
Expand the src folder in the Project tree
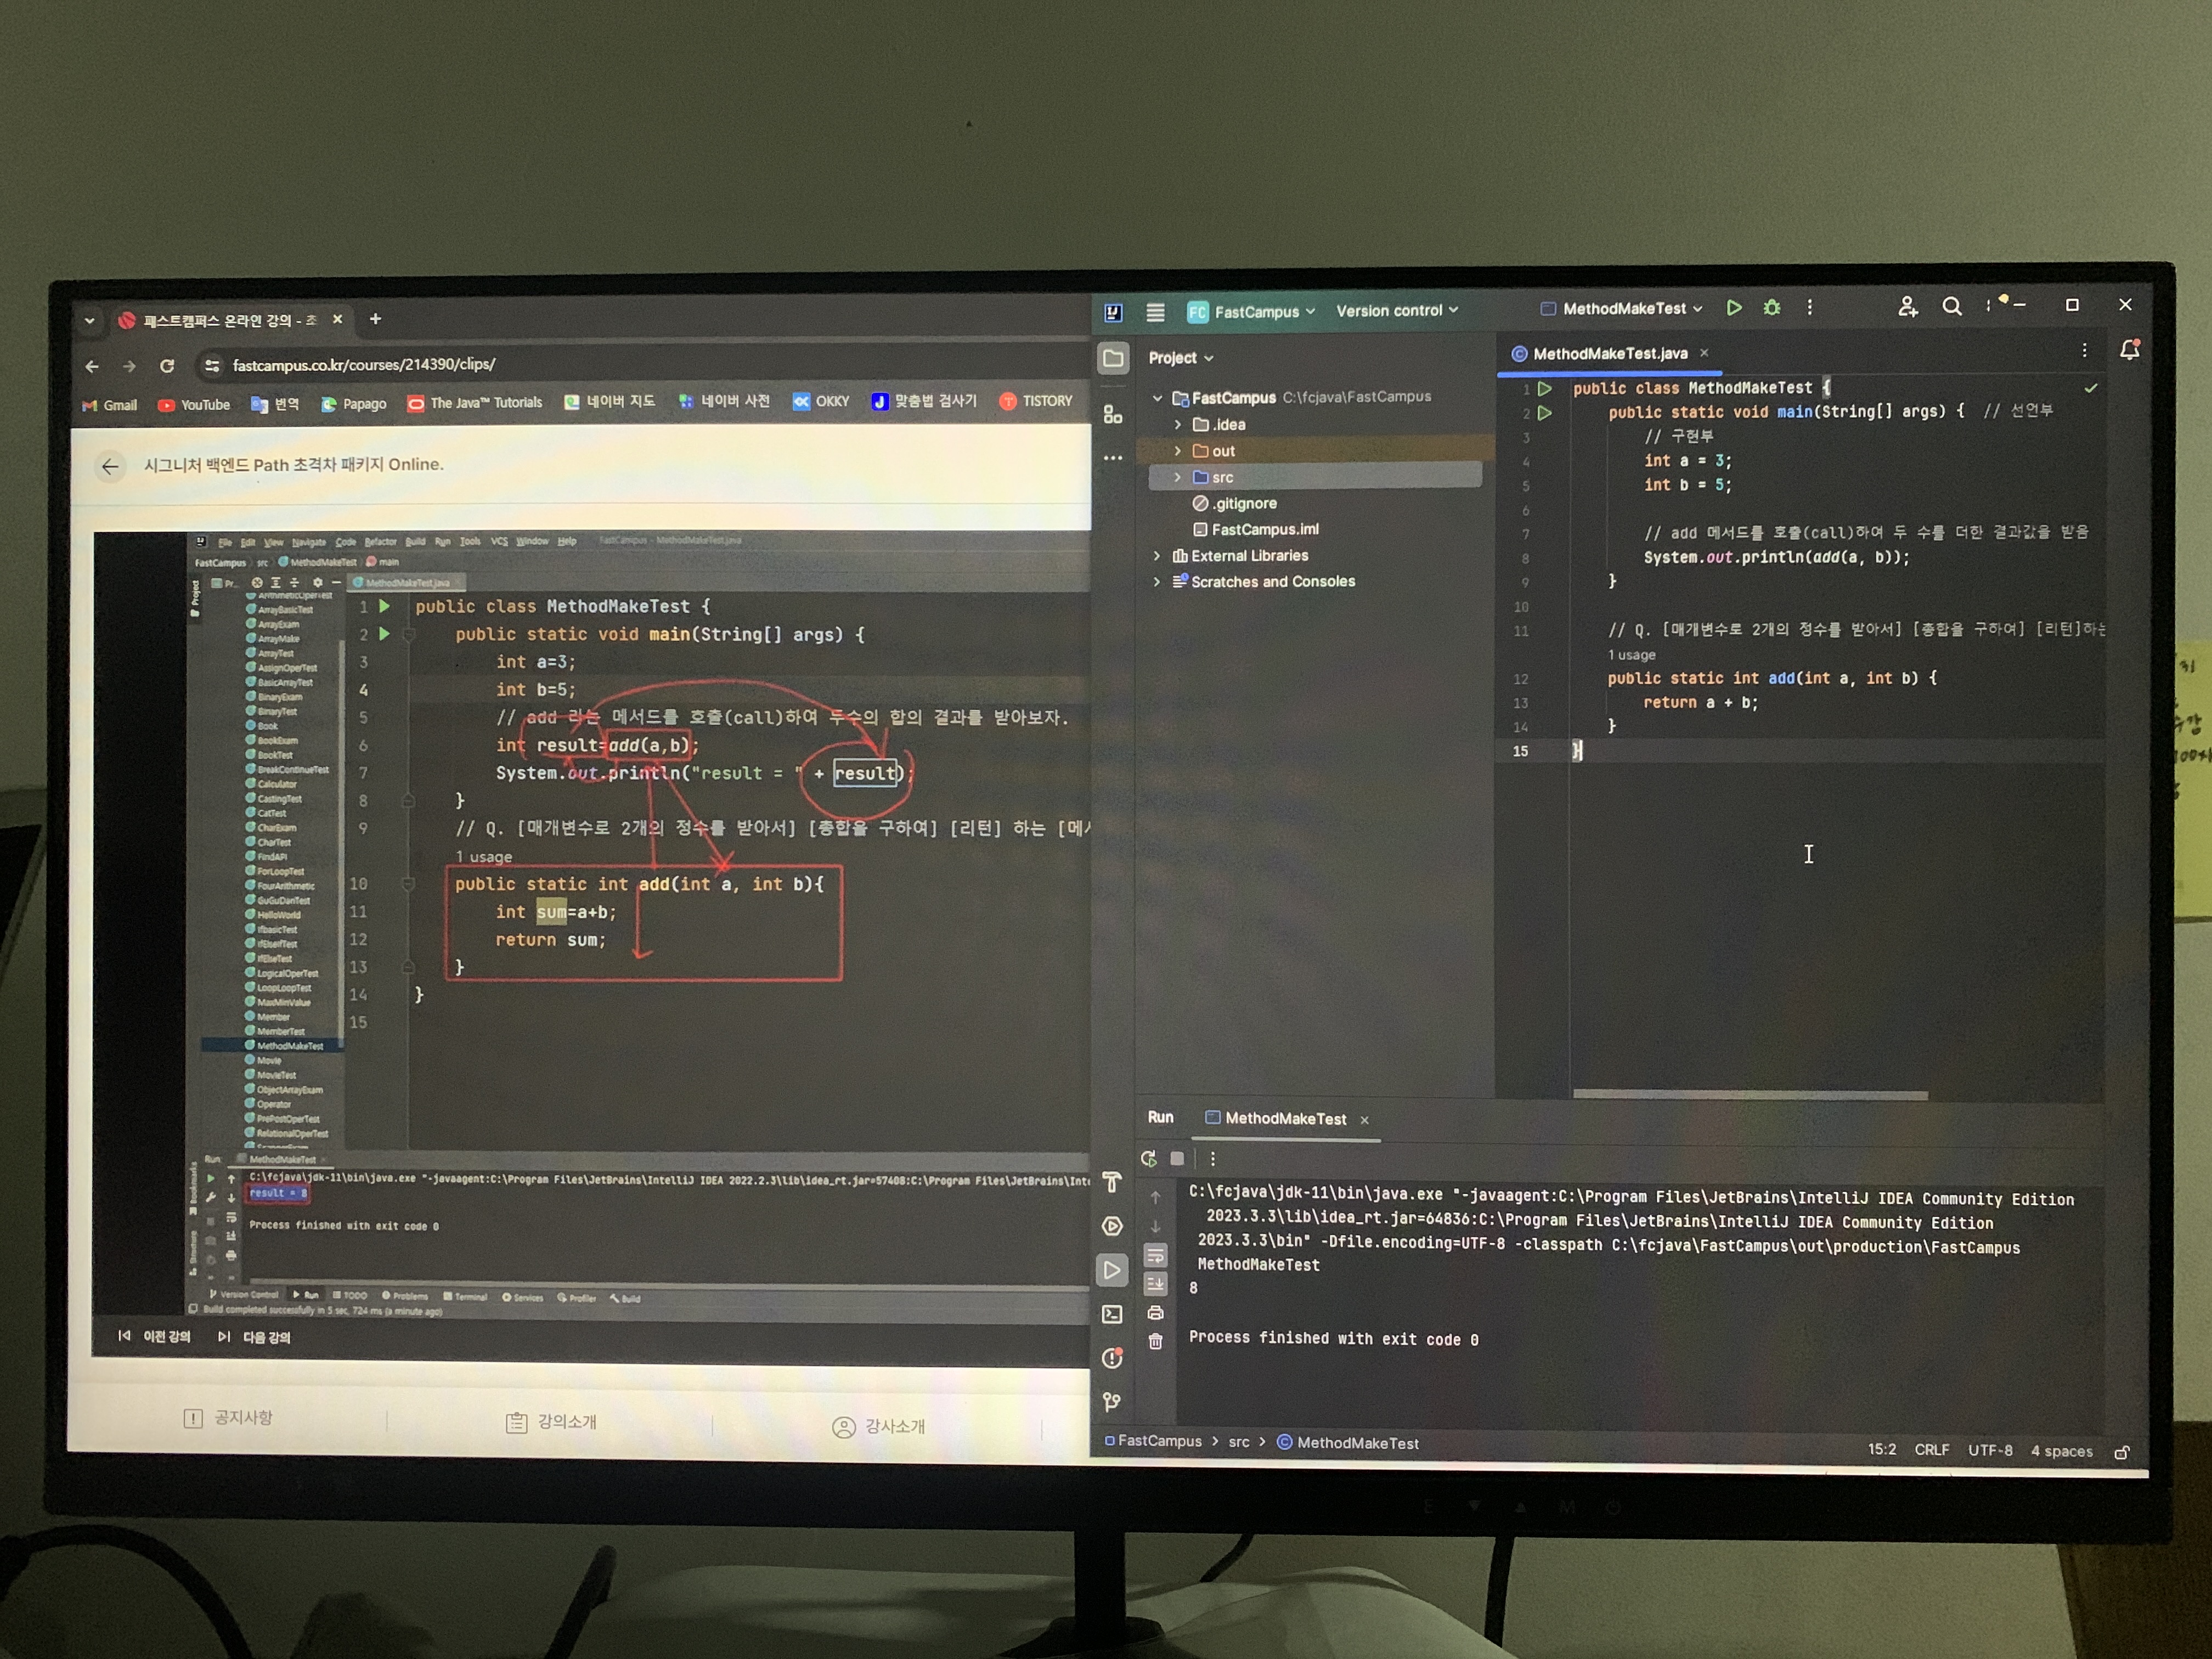[1177, 477]
